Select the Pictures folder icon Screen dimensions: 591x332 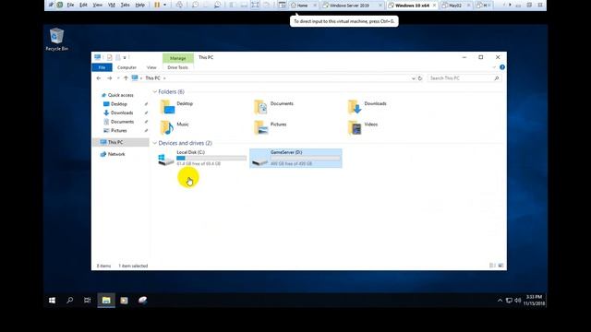[x=260, y=127]
